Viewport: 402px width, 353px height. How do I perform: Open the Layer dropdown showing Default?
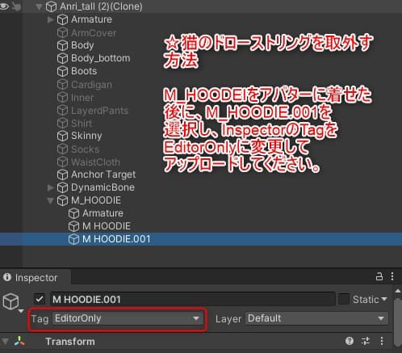coord(316,318)
